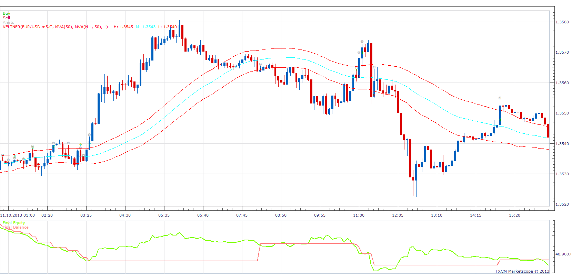Click the red Sell legend label
Image resolution: width=572 pixels, height=274 pixels.
pyautogui.click(x=7, y=18)
